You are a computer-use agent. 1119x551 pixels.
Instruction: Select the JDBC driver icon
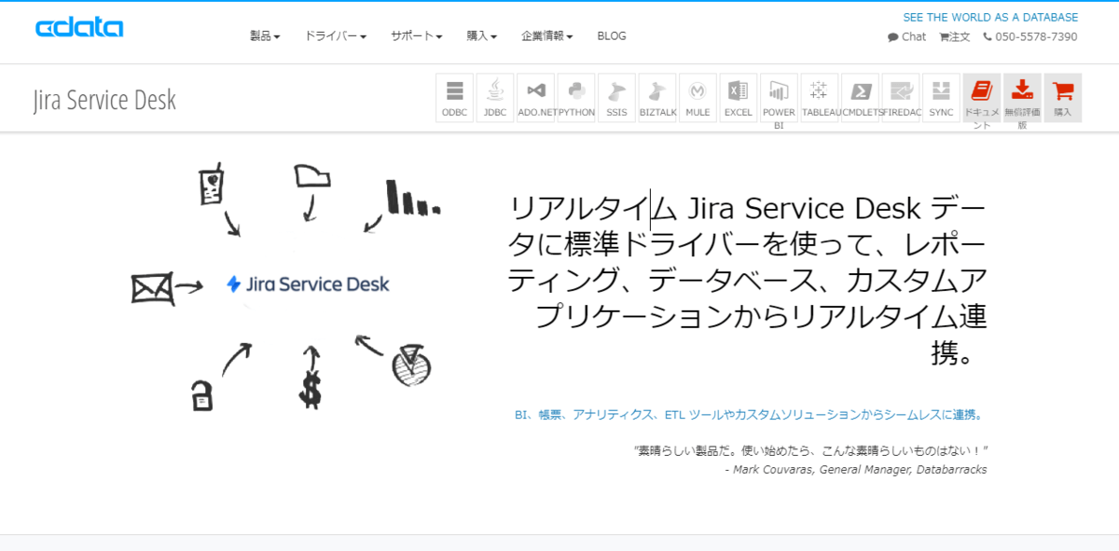[495, 97]
